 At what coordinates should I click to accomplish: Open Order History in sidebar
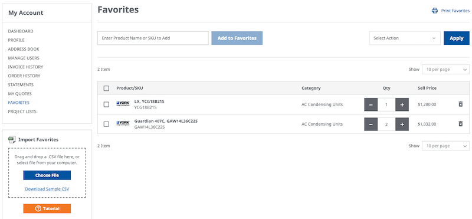[x=24, y=76]
